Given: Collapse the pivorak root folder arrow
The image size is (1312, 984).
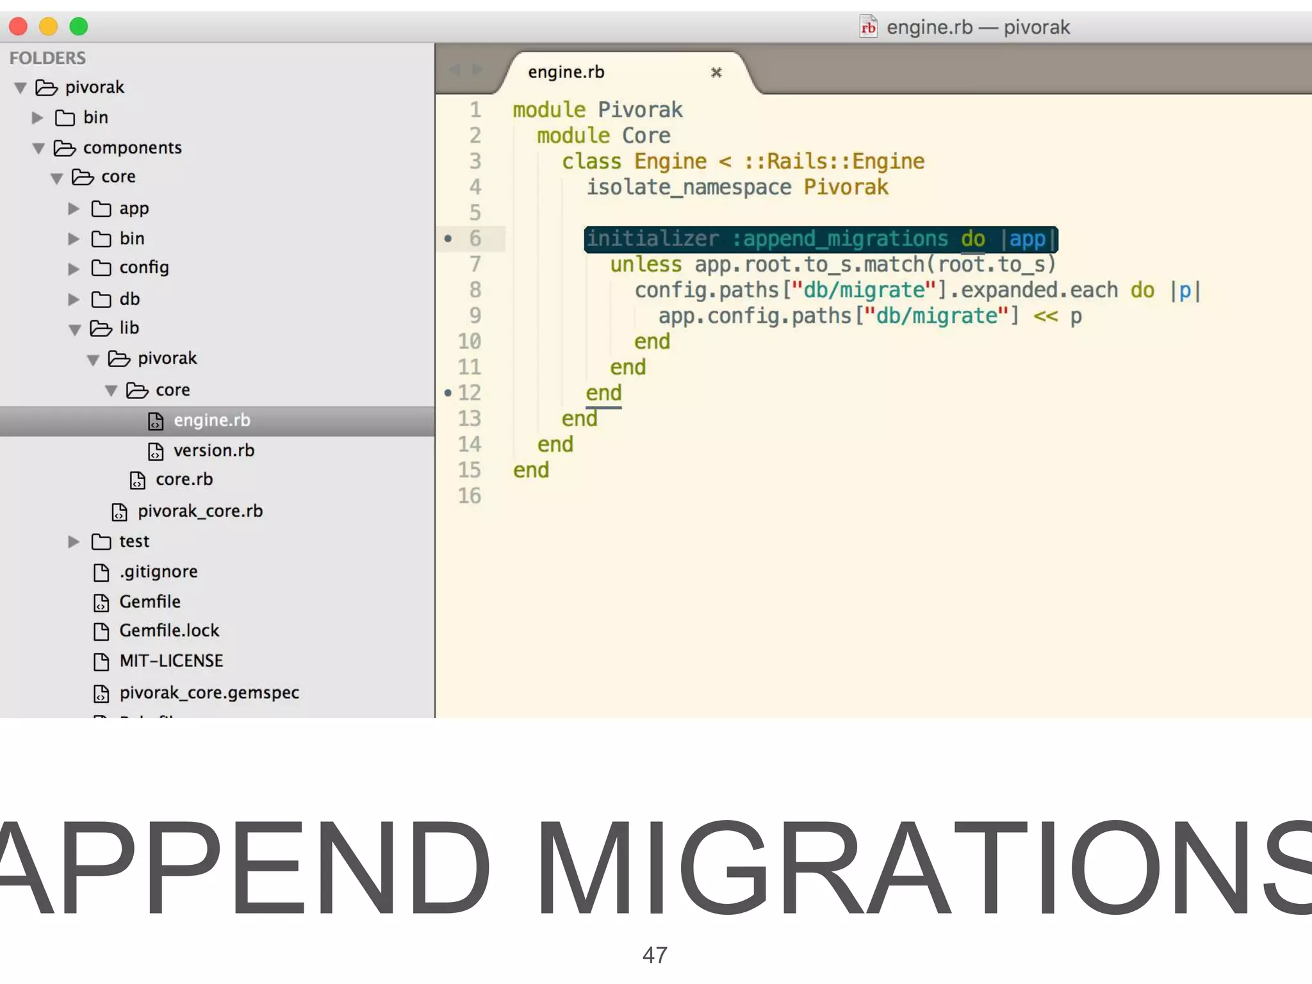Looking at the screenshot, I should [20, 88].
